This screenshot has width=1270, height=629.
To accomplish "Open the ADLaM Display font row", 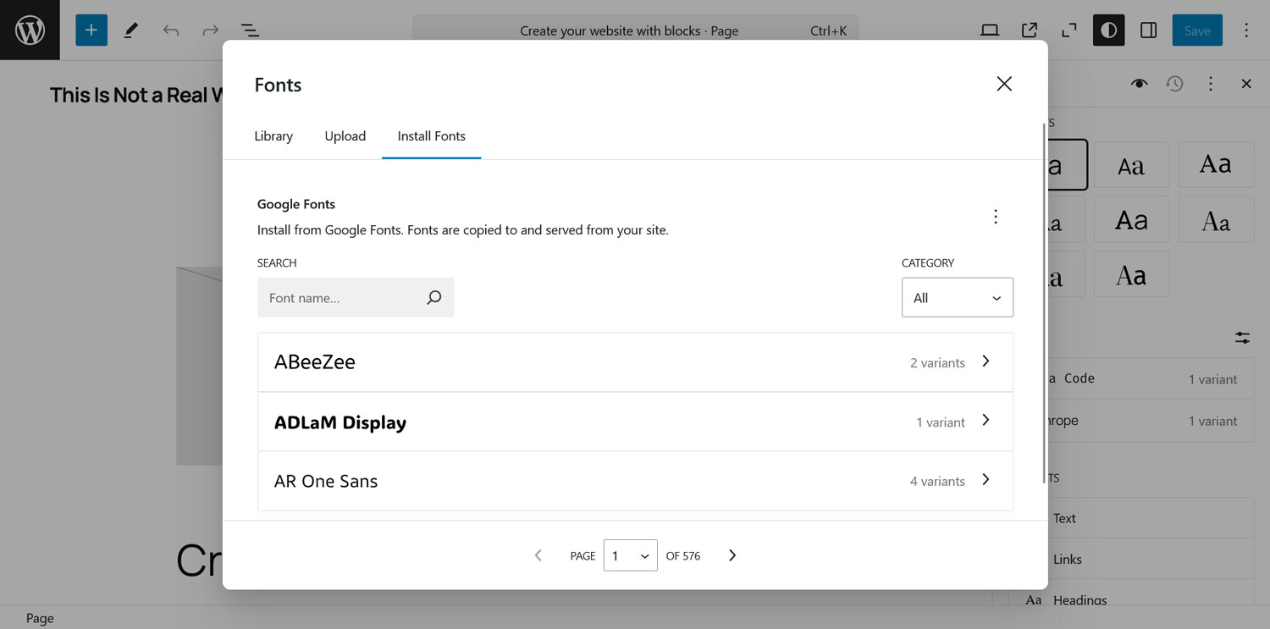I will point(635,422).
